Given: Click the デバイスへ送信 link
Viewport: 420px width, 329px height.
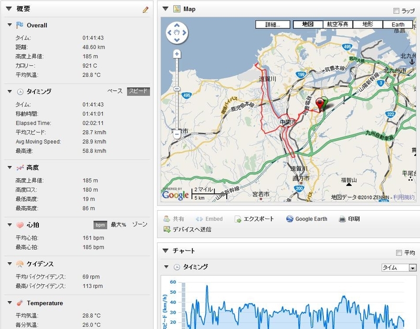Looking at the screenshot, I should tap(192, 230).
